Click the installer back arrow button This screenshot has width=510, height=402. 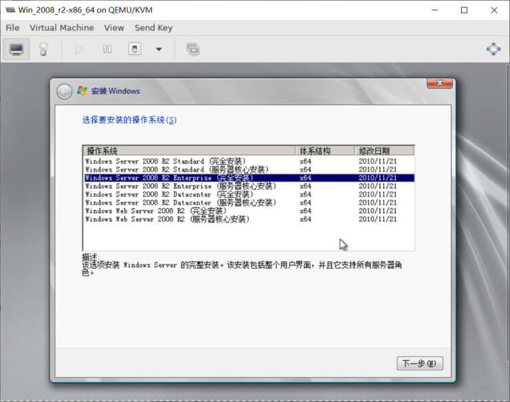pos(64,91)
